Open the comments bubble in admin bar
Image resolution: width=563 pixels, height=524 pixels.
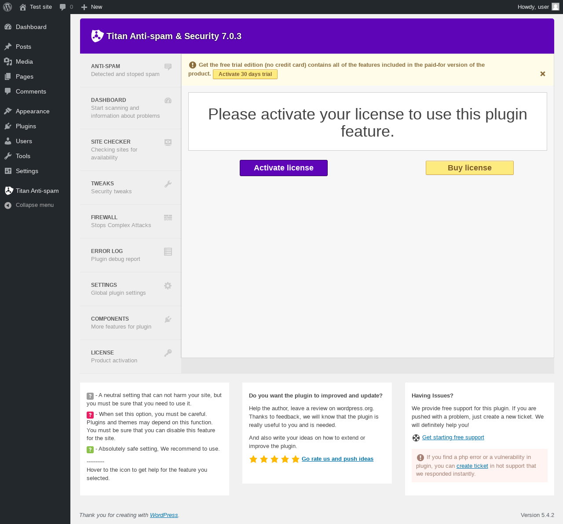coord(66,7)
